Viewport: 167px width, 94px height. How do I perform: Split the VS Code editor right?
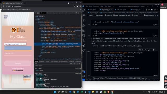155,10
